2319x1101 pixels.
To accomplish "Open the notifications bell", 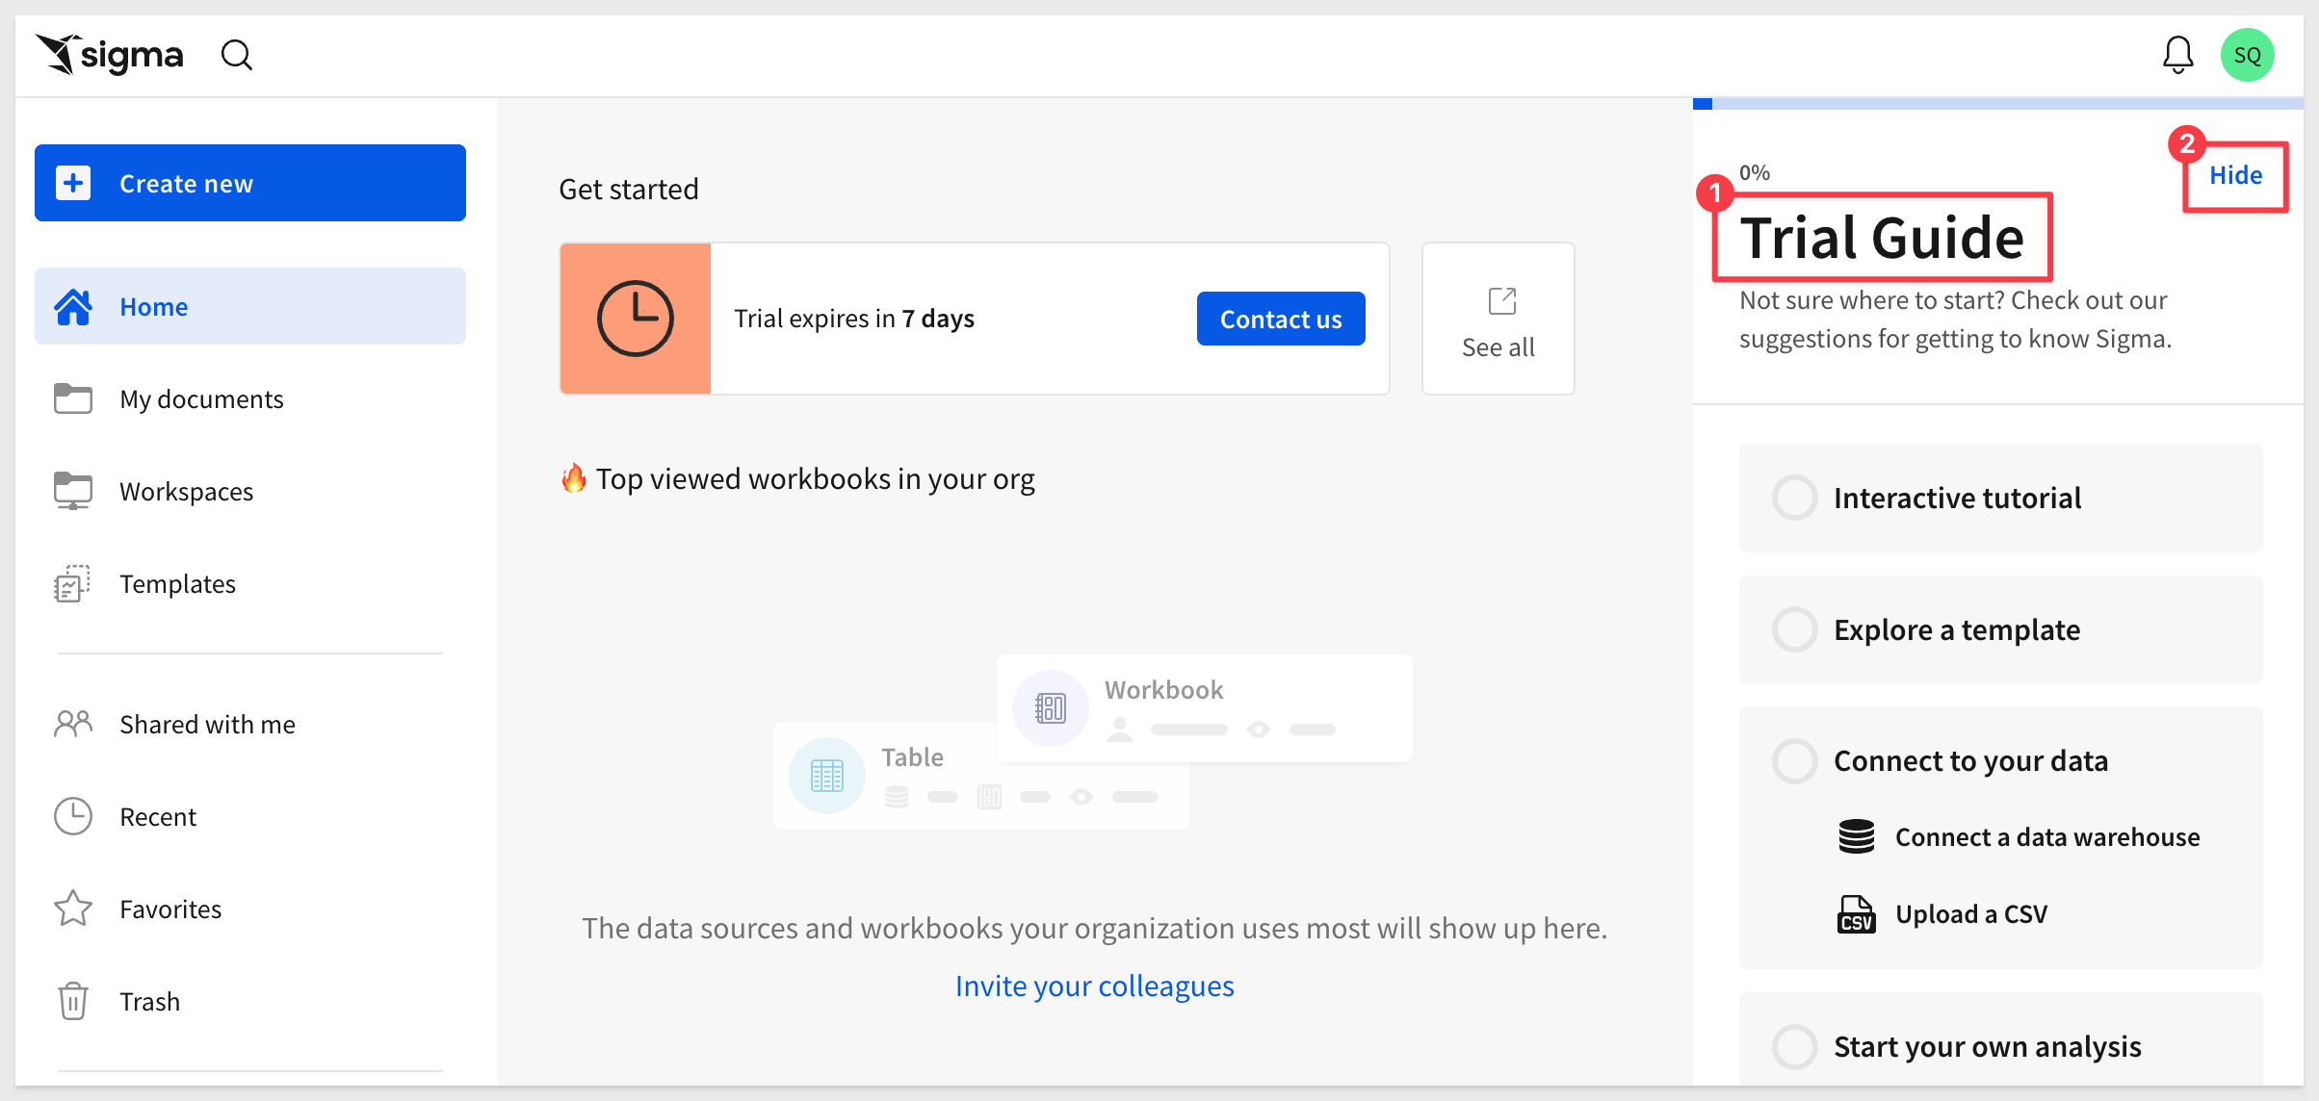I will 2177,55.
